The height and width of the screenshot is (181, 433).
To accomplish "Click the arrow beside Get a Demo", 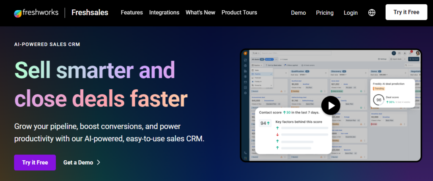I will pos(99,162).
